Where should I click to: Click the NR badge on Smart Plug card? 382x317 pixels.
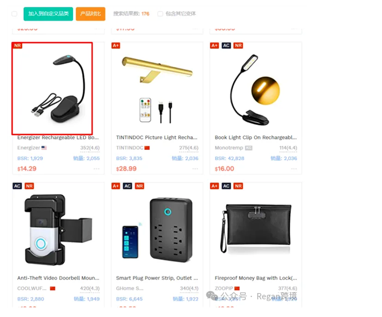(x=140, y=186)
